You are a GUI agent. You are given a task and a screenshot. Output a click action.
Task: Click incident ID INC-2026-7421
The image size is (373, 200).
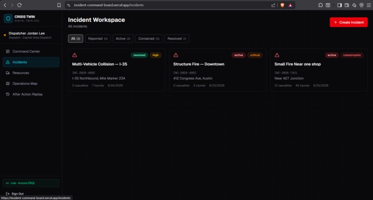(x=286, y=73)
